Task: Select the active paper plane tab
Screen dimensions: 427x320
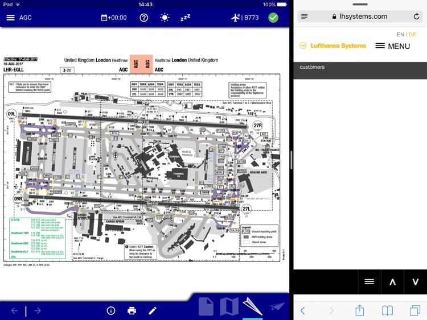Action: (x=252, y=306)
